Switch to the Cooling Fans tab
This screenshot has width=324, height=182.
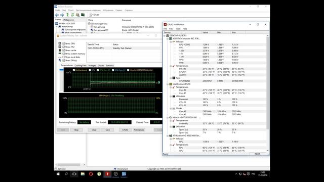pyautogui.click(x=80, y=65)
